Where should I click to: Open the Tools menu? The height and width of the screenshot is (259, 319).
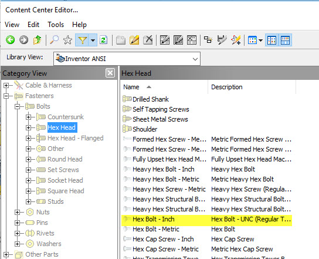(x=56, y=25)
